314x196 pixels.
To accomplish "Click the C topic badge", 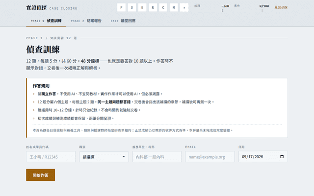I will 163,8.
